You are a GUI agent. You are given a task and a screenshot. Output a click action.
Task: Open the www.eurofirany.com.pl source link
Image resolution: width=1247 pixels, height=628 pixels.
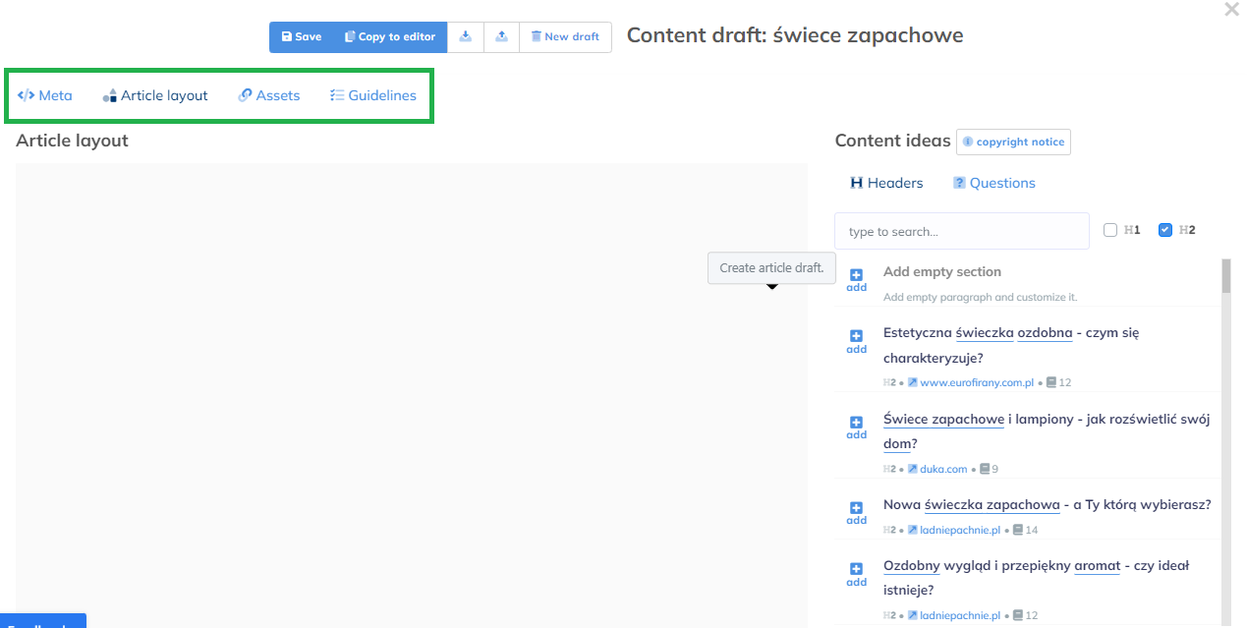[976, 382]
